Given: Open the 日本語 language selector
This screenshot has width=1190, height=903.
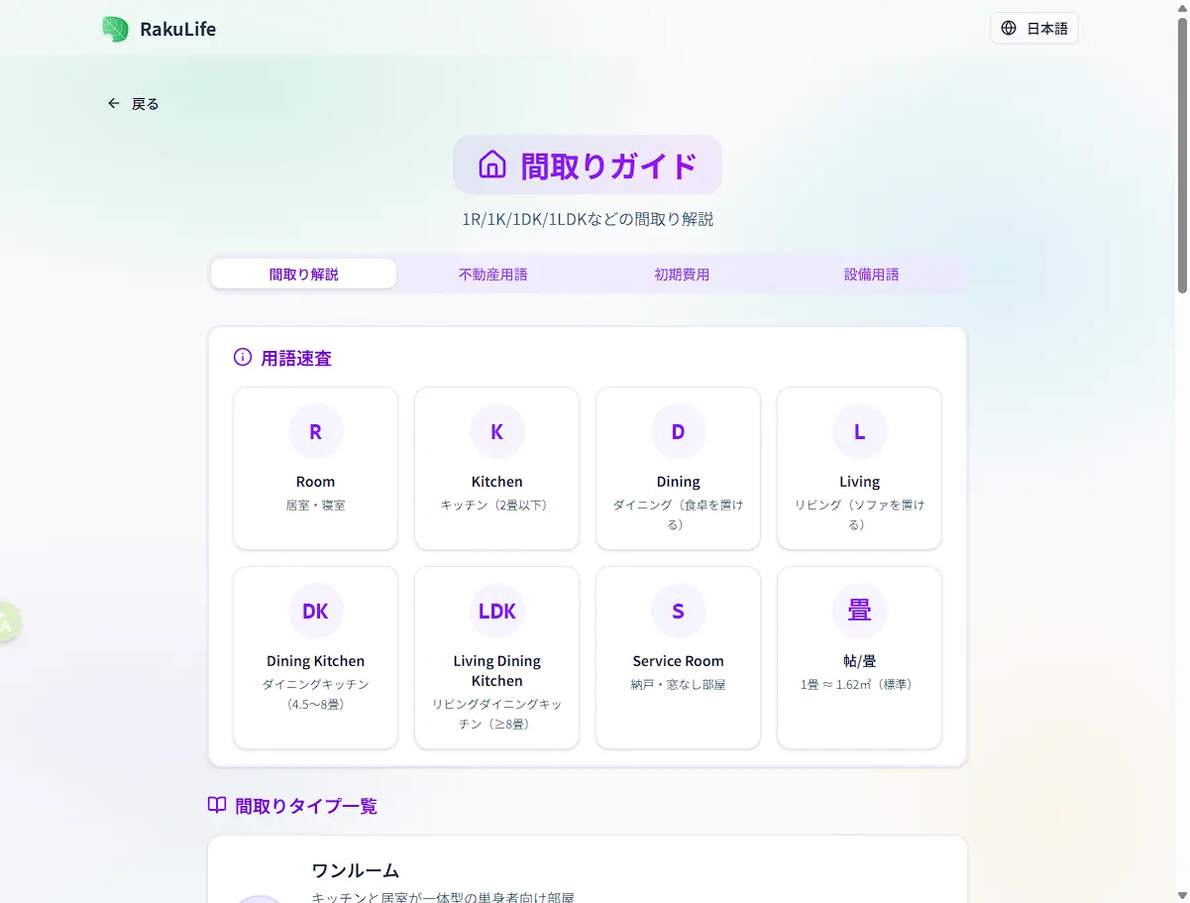Looking at the screenshot, I should click(1033, 29).
